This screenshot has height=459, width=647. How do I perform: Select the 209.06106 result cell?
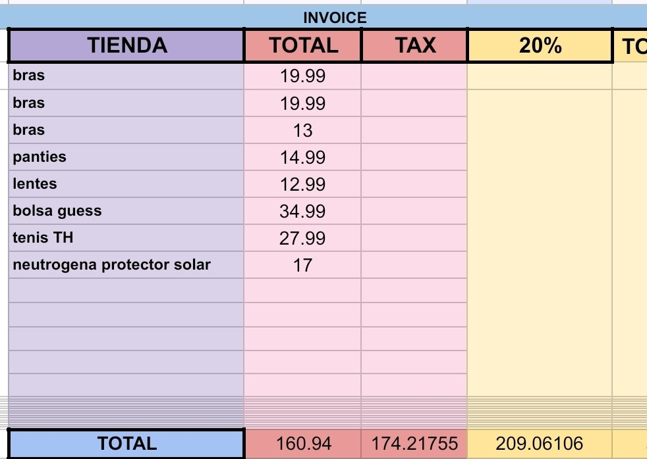click(540, 444)
